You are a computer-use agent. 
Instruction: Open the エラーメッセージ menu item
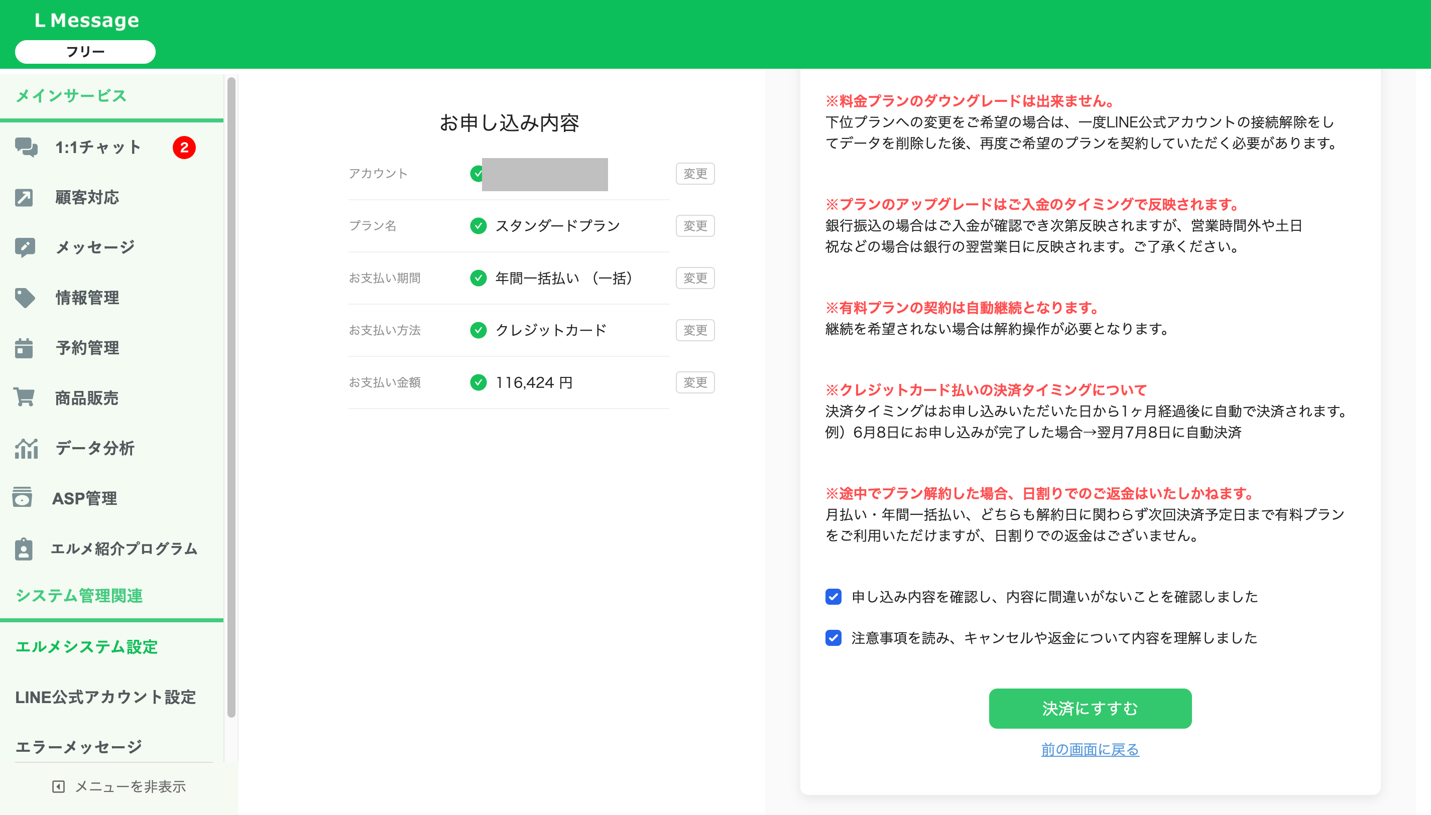(78, 747)
